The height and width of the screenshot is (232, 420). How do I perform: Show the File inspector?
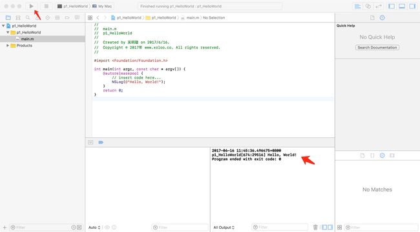point(372,17)
